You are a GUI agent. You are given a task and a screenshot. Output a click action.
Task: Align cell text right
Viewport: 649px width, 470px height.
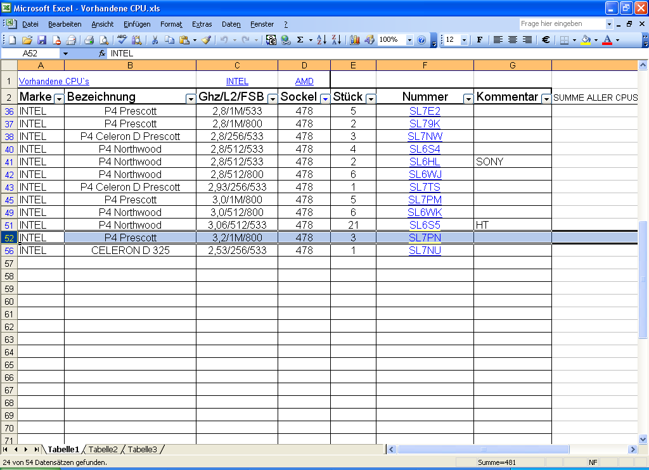coord(527,40)
